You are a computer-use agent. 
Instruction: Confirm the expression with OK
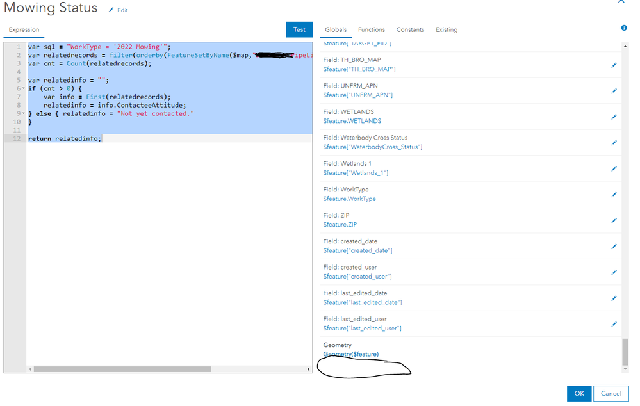(579, 393)
